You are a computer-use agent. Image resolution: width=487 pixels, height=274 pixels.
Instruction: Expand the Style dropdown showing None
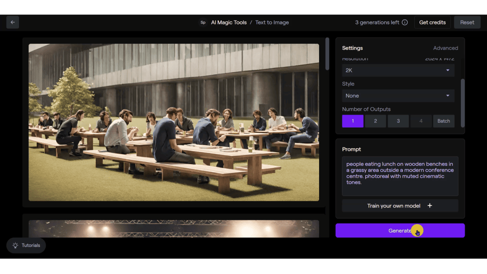click(x=398, y=96)
